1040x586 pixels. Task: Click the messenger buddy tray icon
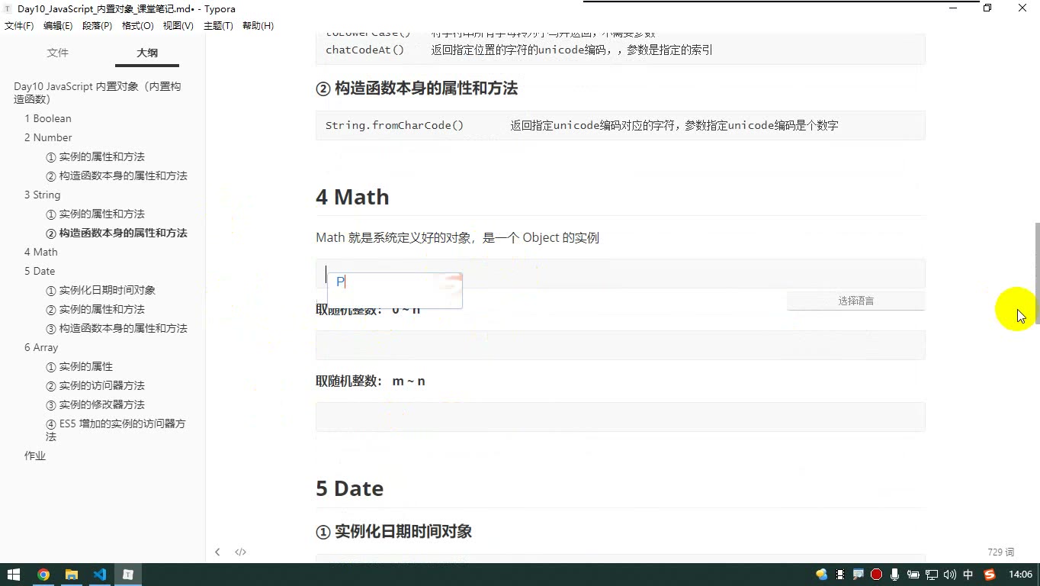(x=822, y=575)
